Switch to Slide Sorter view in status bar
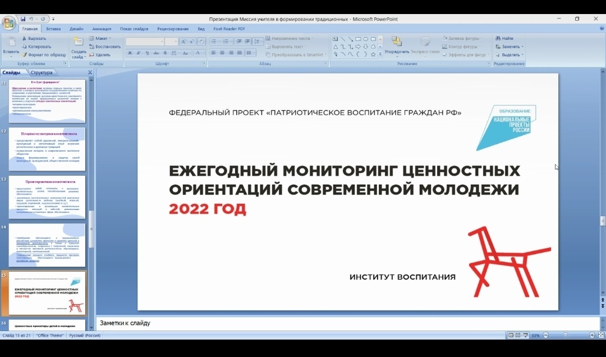606x357 pixels. click(518, 335)
